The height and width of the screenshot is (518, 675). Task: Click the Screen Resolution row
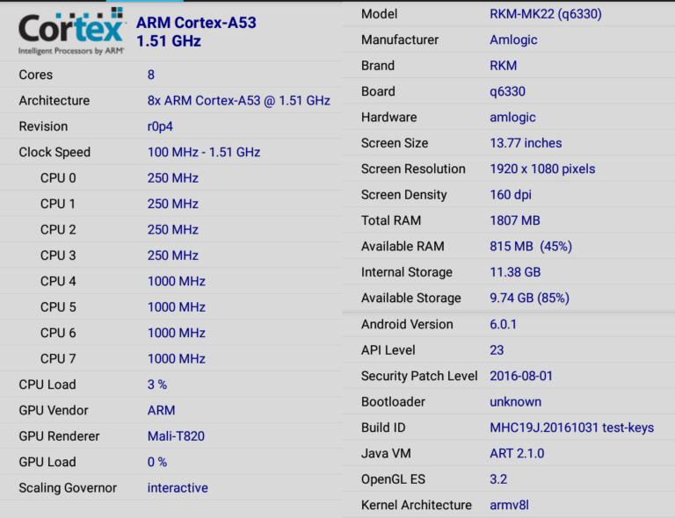tap(510, 169)
